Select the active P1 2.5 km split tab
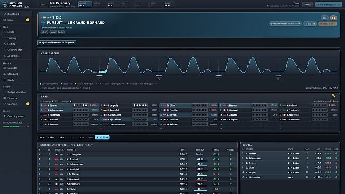This screenshot has height=194, width=345. coord(102,137)
